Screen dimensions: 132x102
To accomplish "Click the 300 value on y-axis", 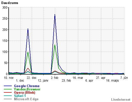I will (5, 8).
